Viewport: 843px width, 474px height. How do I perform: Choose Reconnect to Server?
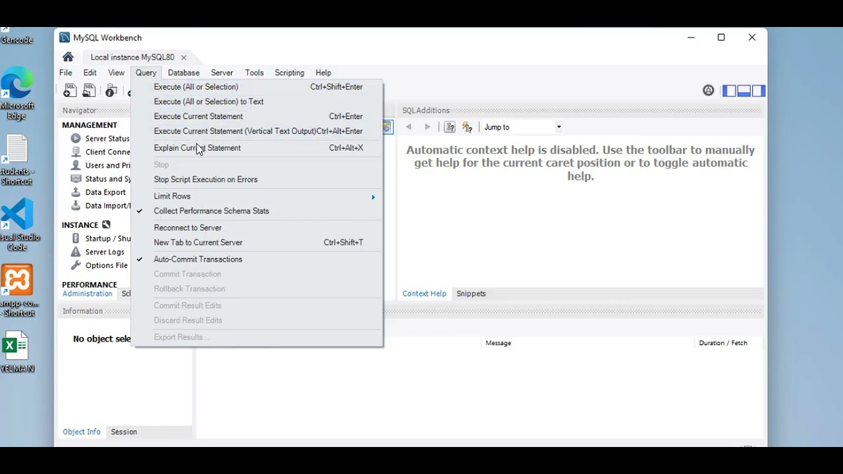pyautogui.click(x=258, y=228)
